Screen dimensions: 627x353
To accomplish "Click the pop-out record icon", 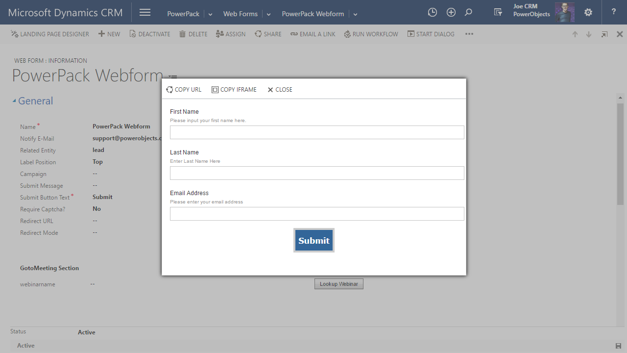I will pos(604,34).
